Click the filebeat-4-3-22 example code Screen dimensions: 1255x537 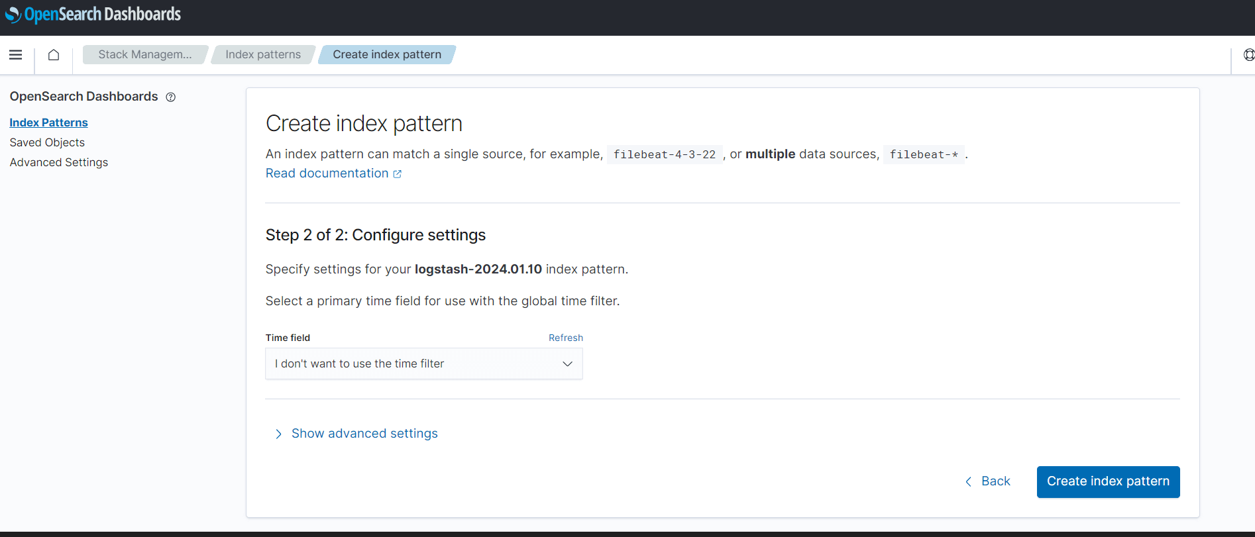665,154
